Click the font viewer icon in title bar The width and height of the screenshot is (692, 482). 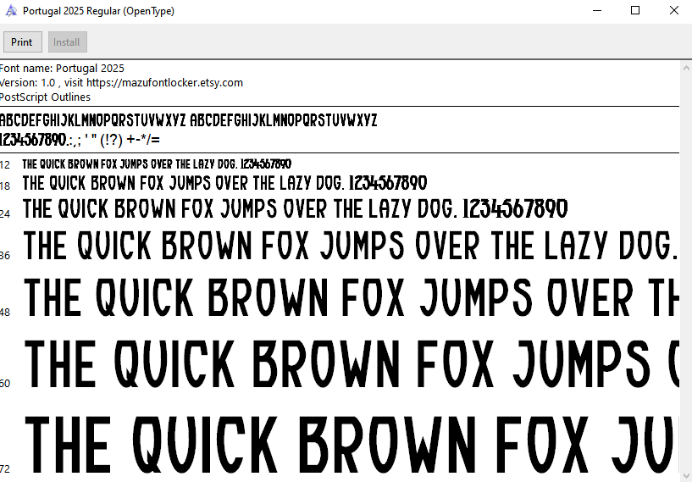coord(10,11)
